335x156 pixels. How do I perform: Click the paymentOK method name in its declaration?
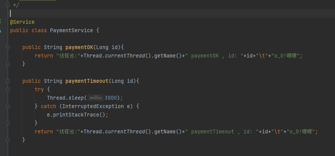79,47
